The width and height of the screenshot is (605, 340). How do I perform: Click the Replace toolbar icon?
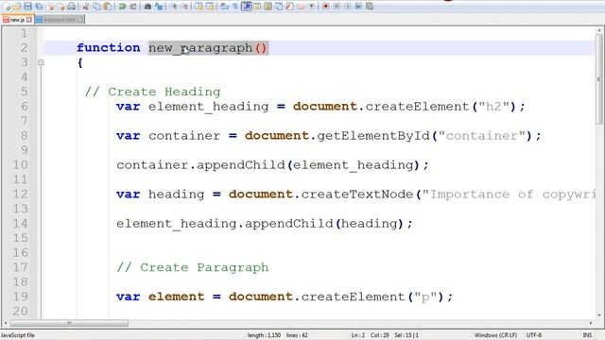(x=159, y=7)
